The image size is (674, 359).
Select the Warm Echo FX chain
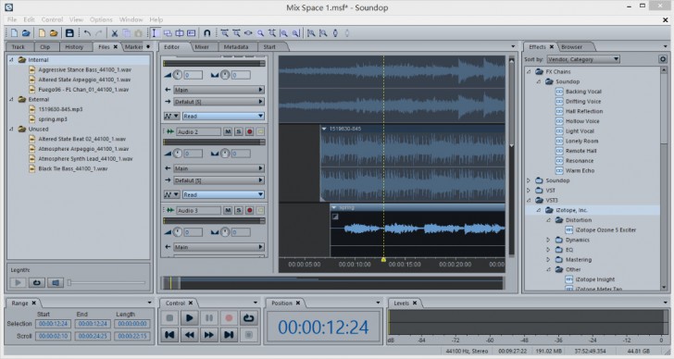(x=580, y=170)
